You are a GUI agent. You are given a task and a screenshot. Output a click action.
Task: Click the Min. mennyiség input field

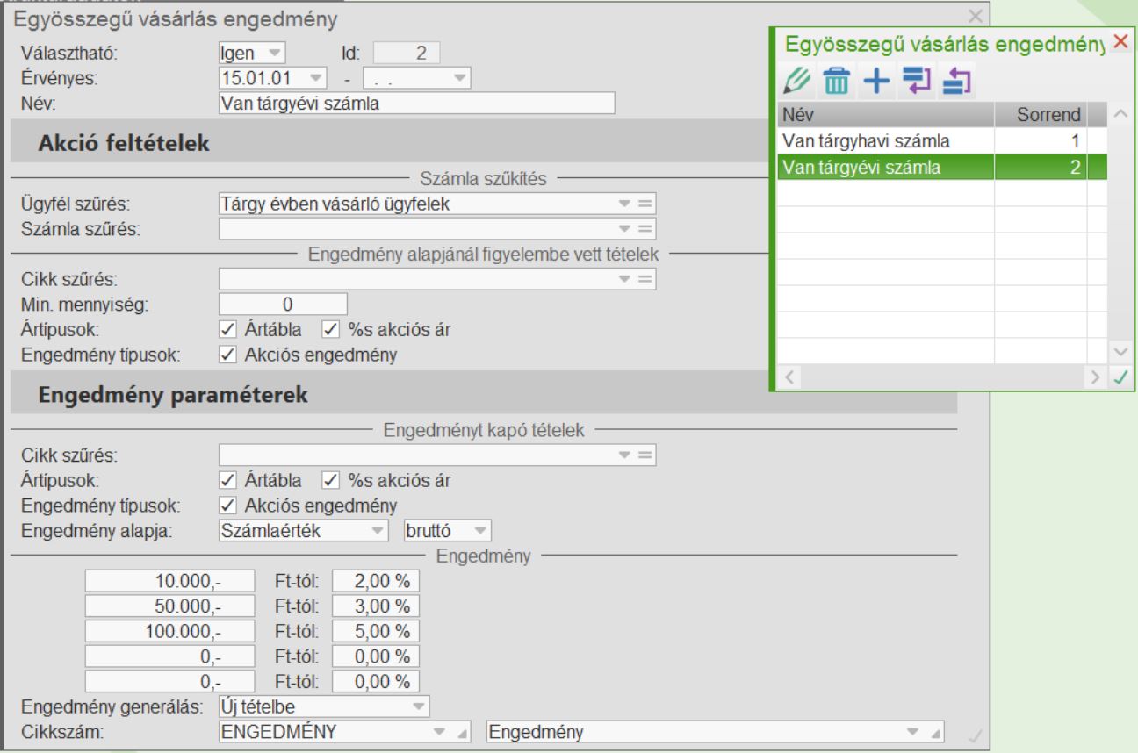(283, 305)
